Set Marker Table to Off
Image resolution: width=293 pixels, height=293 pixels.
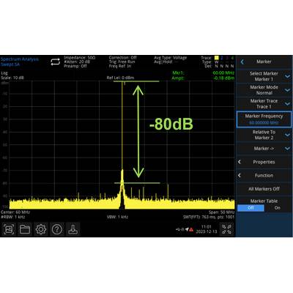click(x=251, y=208)
